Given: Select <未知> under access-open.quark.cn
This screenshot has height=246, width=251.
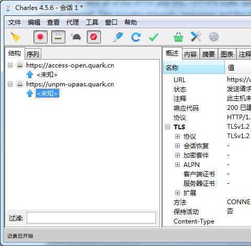Looking at the screenshot, I should tap(47, 75).
